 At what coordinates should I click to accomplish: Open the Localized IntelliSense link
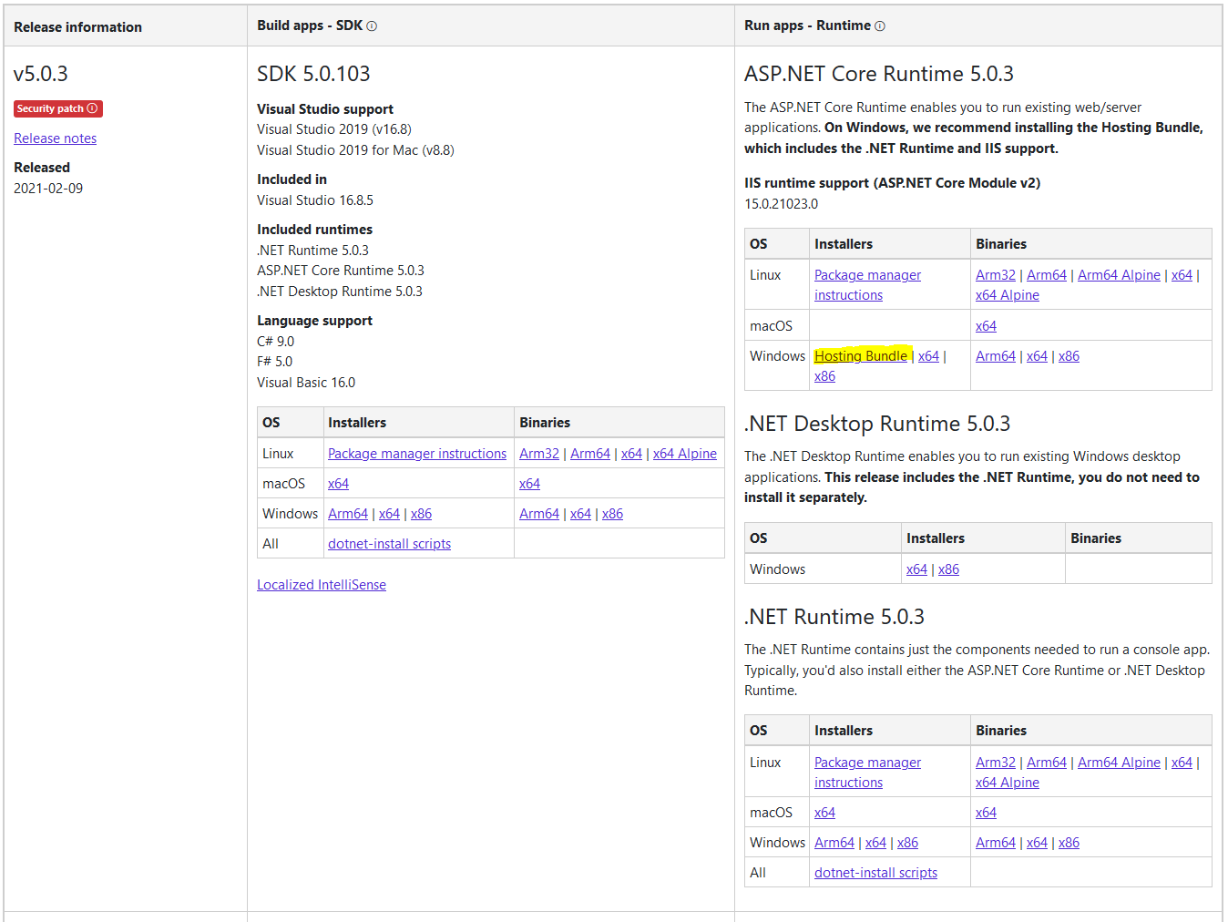pyautogui.click(x=322, y=585)
